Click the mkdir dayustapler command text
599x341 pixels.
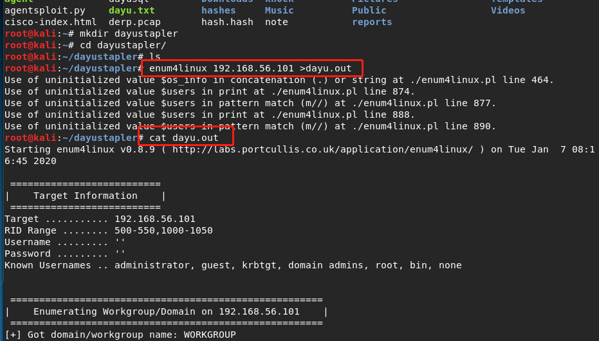129,33
